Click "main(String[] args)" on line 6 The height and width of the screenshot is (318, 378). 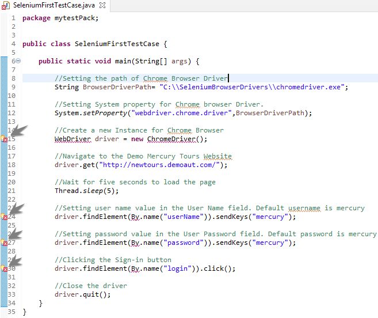pos(153,61)
